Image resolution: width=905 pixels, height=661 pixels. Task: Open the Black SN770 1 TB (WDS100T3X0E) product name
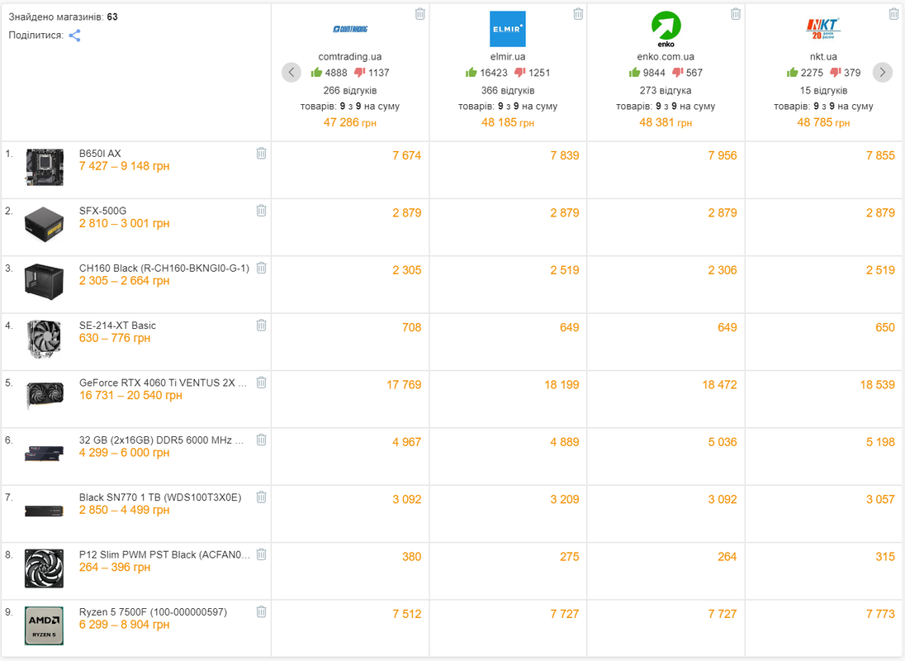(160, 497)
